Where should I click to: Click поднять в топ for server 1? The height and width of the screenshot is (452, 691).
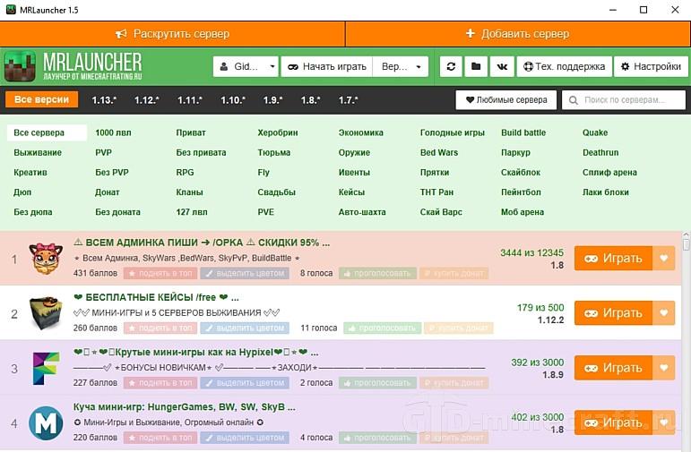160,273
